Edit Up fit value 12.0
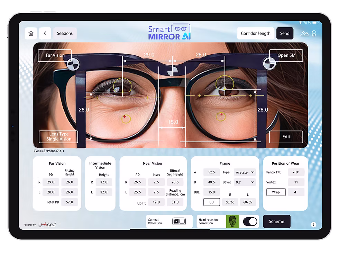This screenshot has width=339, height=254. pyautogui.click(x=156, y=202)
